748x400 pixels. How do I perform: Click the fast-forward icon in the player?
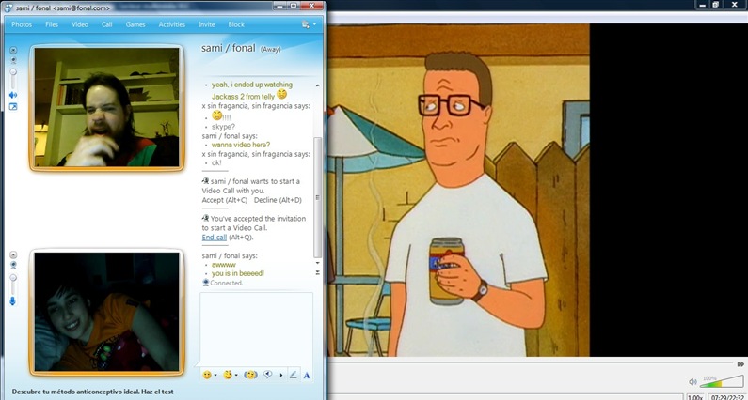[740, 363]
